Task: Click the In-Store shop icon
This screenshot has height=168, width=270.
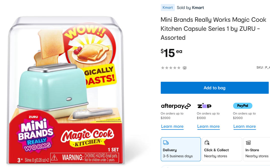Action: click(x=248, y=143)
